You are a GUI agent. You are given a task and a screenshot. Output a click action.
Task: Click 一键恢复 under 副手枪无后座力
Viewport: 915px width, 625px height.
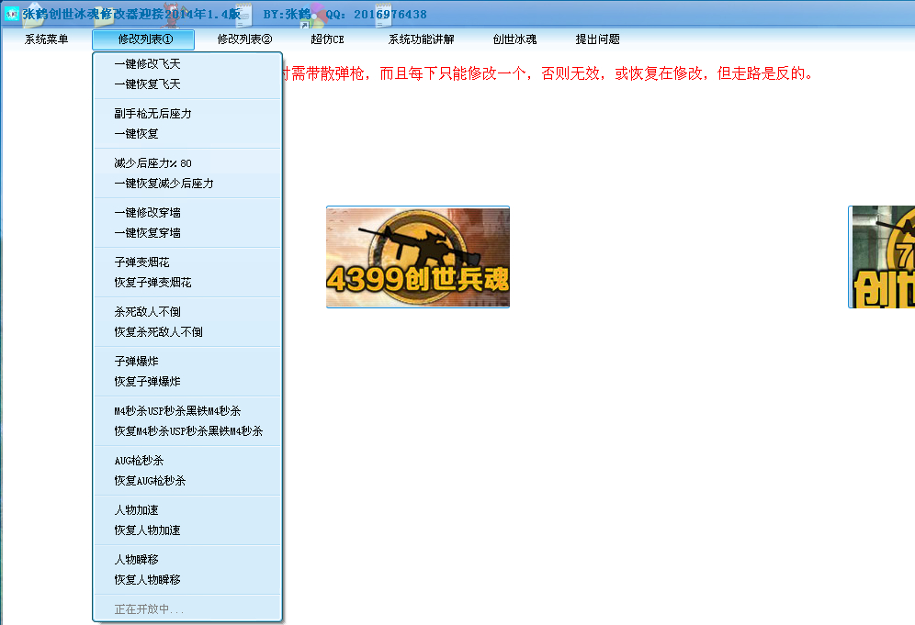click(x=188, y=134)
